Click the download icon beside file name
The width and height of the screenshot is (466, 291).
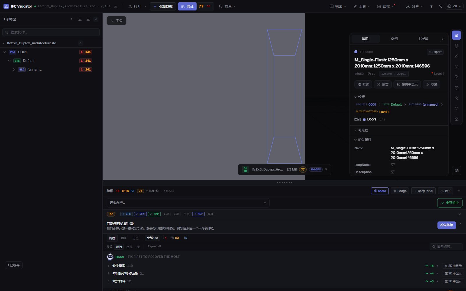(x=116, y=6)
